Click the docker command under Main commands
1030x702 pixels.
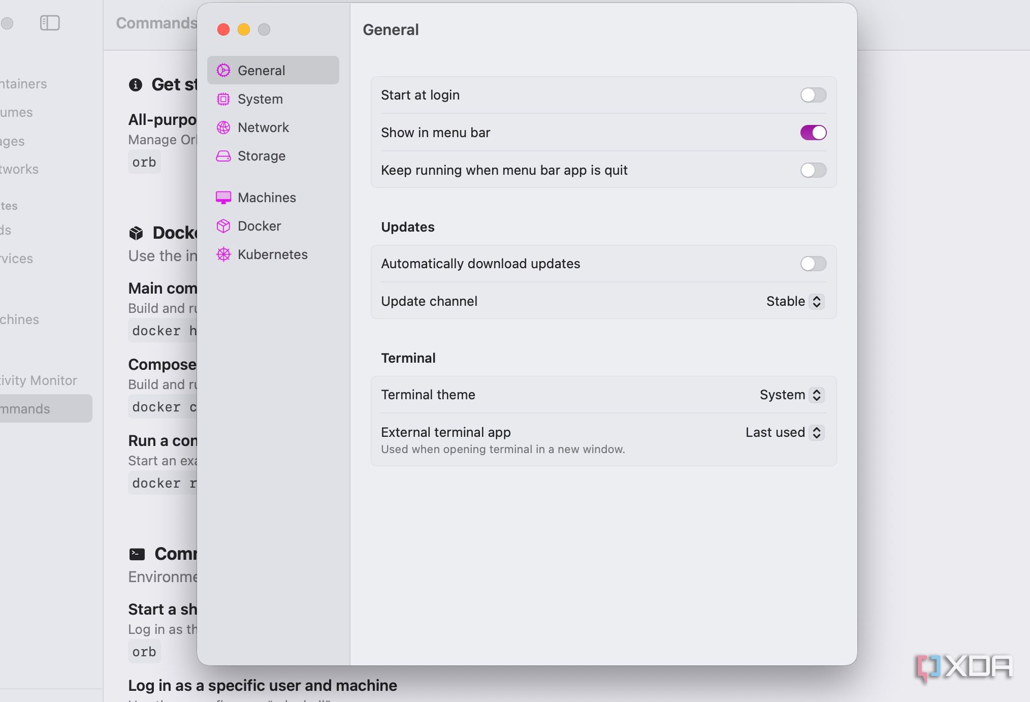point(163,331)
